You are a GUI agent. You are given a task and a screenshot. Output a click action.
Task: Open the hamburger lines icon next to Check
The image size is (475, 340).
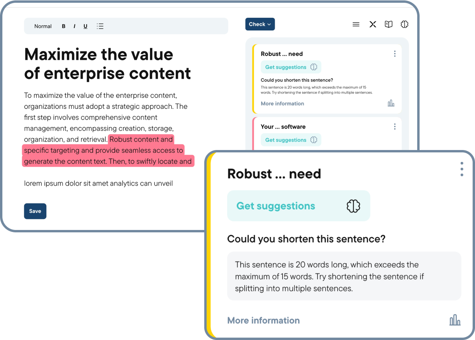[x=356, y=24]
